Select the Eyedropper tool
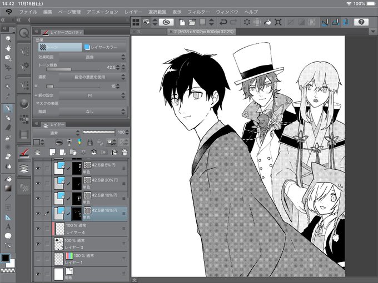The width and height of the screenshot is (378, 283). (8, 96)
